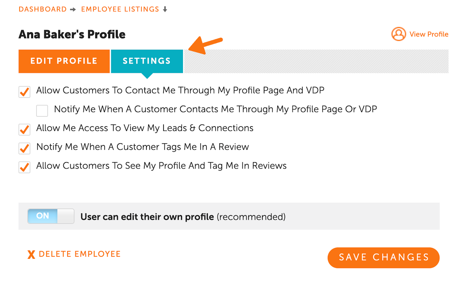Open the Employee Listings breadcrumb

(x=120, y=10)
